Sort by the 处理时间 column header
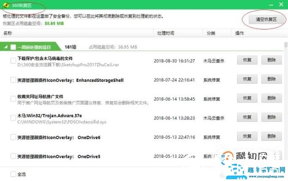Image resolution: width=288 pixels, height=181 pixels. point(178,33)
